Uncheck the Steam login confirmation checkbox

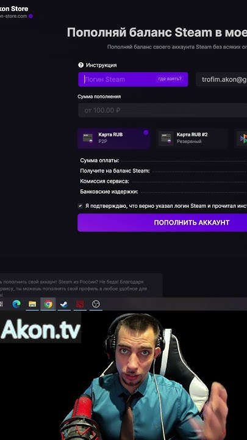81,206
